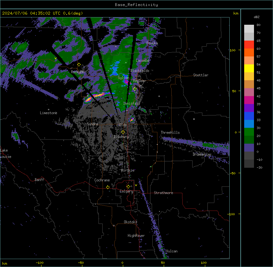Click the ThreeHills town label
The image size is (273, 267).
170,133
